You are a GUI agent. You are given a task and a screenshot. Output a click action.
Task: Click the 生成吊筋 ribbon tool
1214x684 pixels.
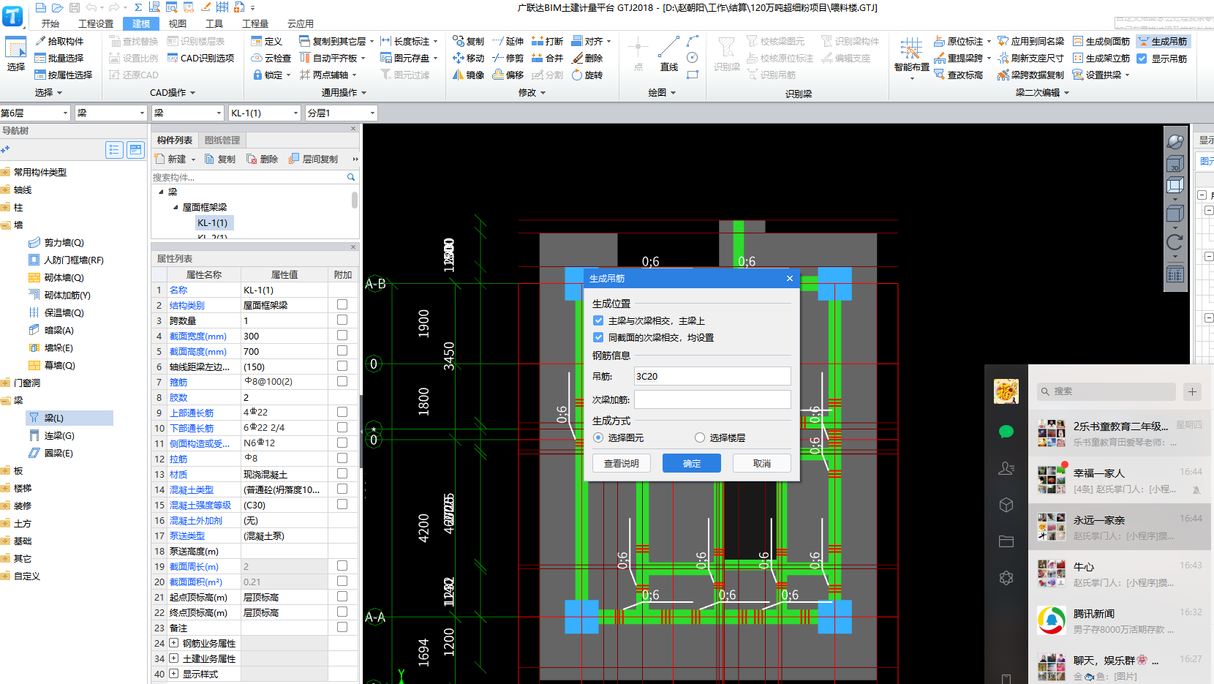click(x=1163, y=42)
